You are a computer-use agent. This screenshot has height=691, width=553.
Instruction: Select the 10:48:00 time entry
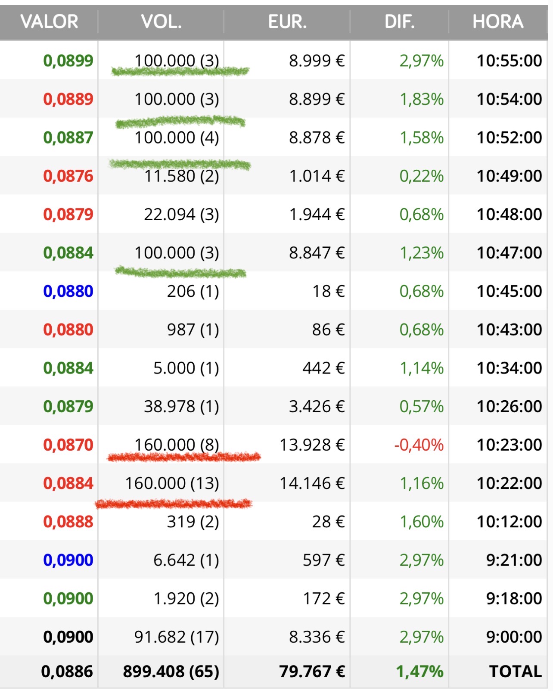(509, 214)
